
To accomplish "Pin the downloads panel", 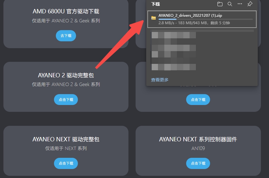I will coord(250,4).
